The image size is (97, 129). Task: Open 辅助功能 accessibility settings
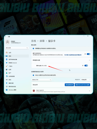[17, 83]
